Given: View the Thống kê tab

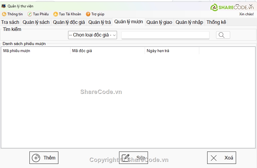Looking at the screenshot, I should [x=216, y=22].
